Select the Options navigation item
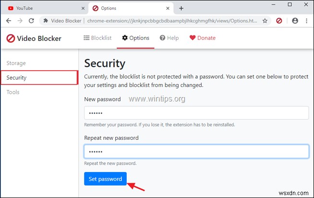This screenshot has height=198, width=314. point(135,38)
